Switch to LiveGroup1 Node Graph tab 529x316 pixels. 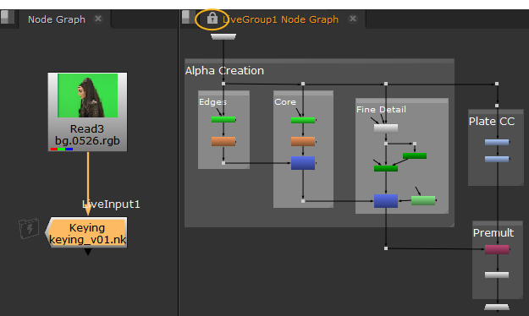(281, 19)
